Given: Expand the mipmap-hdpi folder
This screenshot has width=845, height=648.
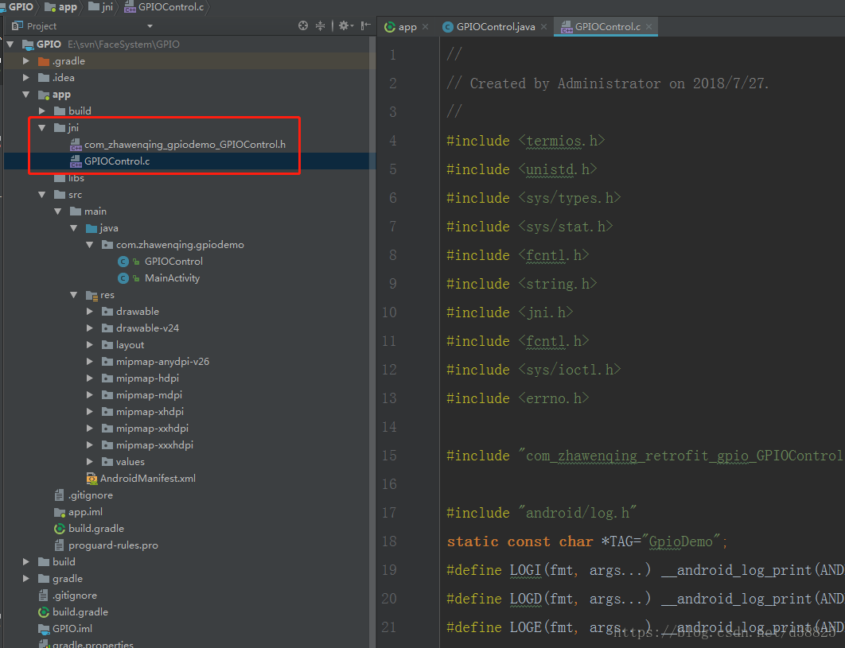Looking at the screenshot, I should click(89, 378).
